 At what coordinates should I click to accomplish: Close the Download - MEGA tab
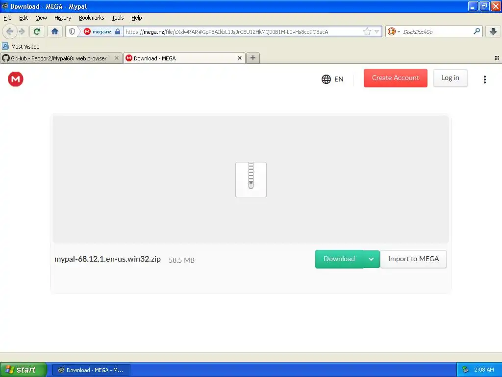(239, 58)
